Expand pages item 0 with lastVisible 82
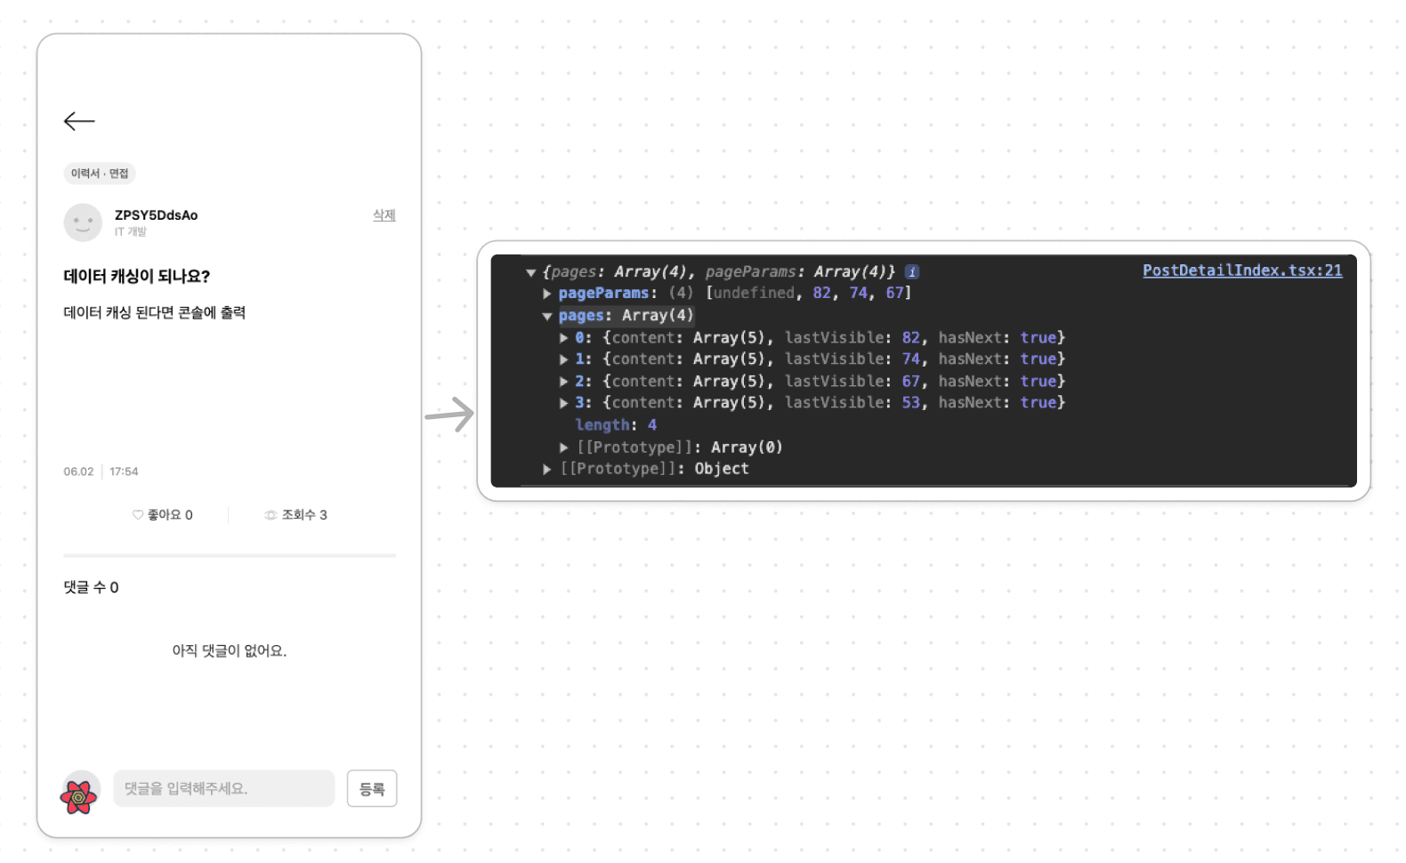Image resolution: width=1406 pixels, height=863 pixels. pos(563,338)
